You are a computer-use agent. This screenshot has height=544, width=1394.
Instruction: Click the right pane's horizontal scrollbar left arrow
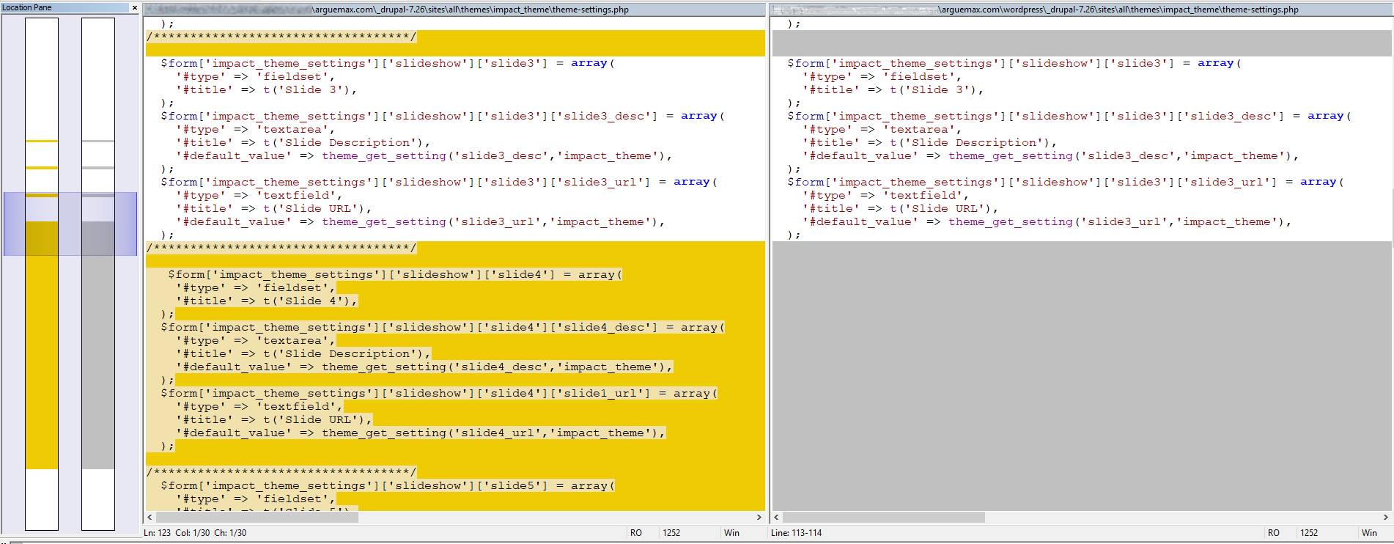(x=778, y=517)
